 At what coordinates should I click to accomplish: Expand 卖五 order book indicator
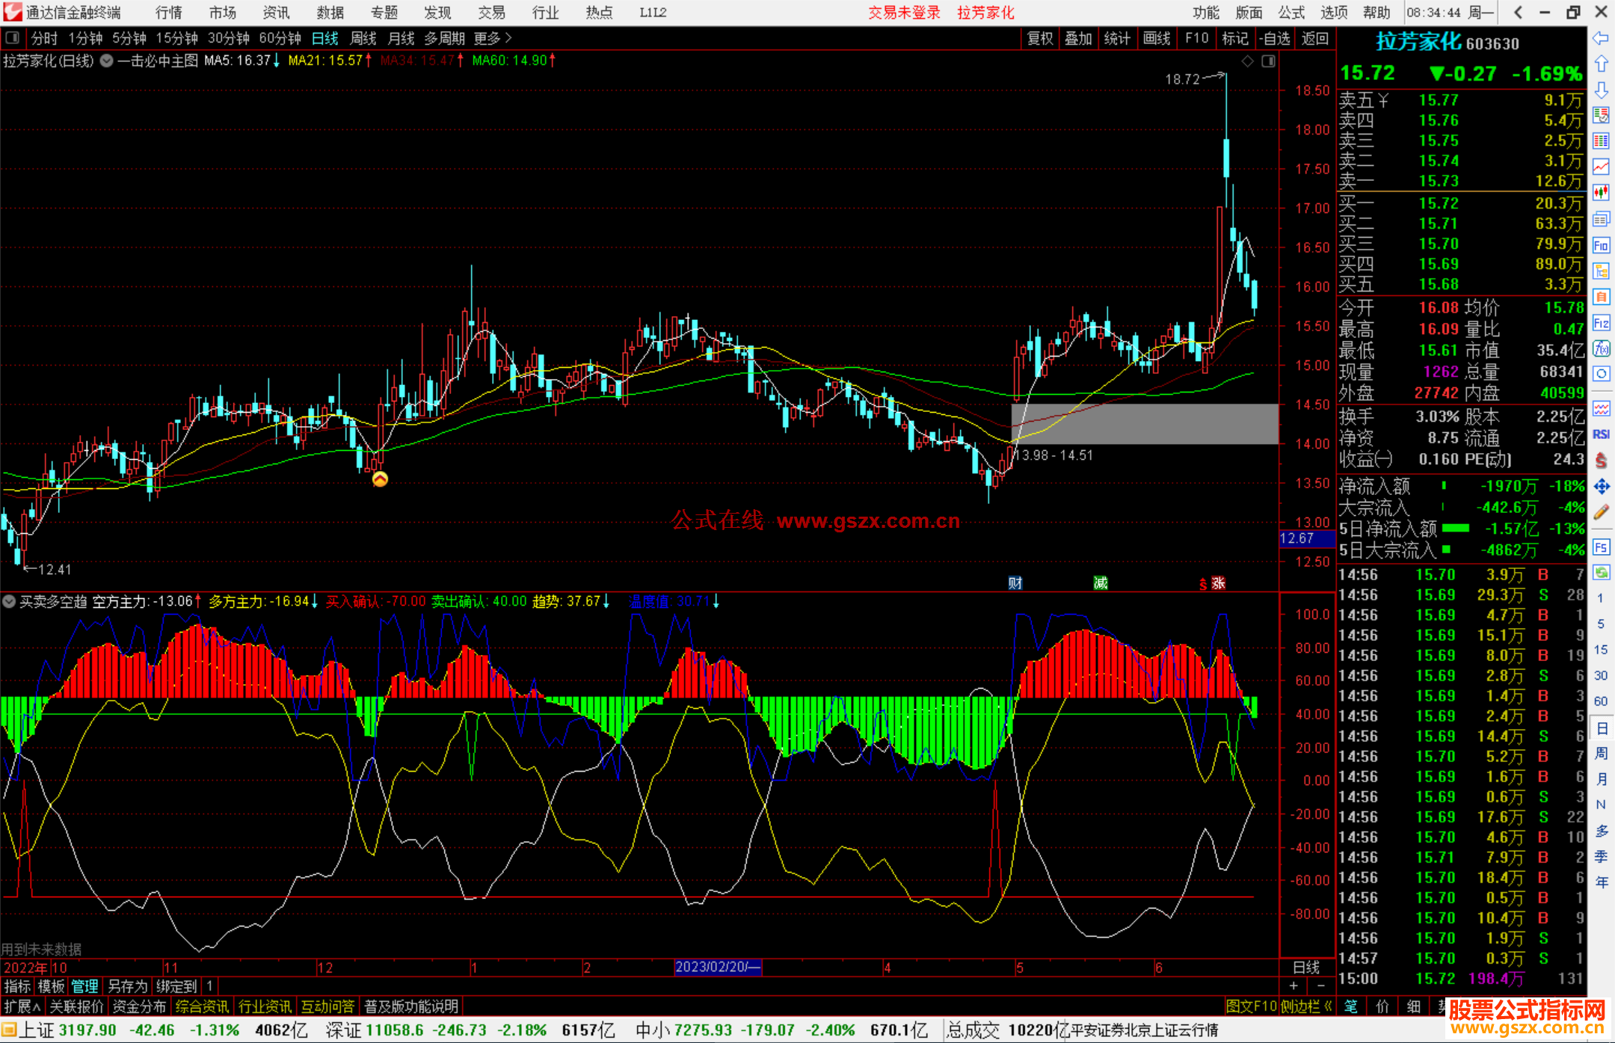tap(1383, 100)
